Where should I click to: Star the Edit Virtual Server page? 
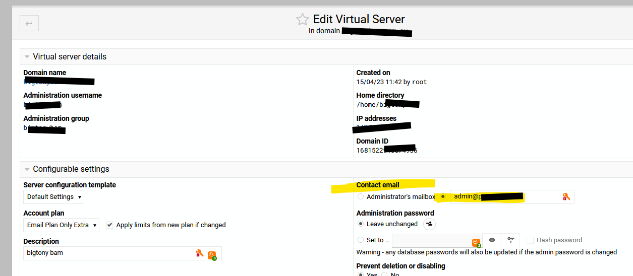(x=302, y=20)
